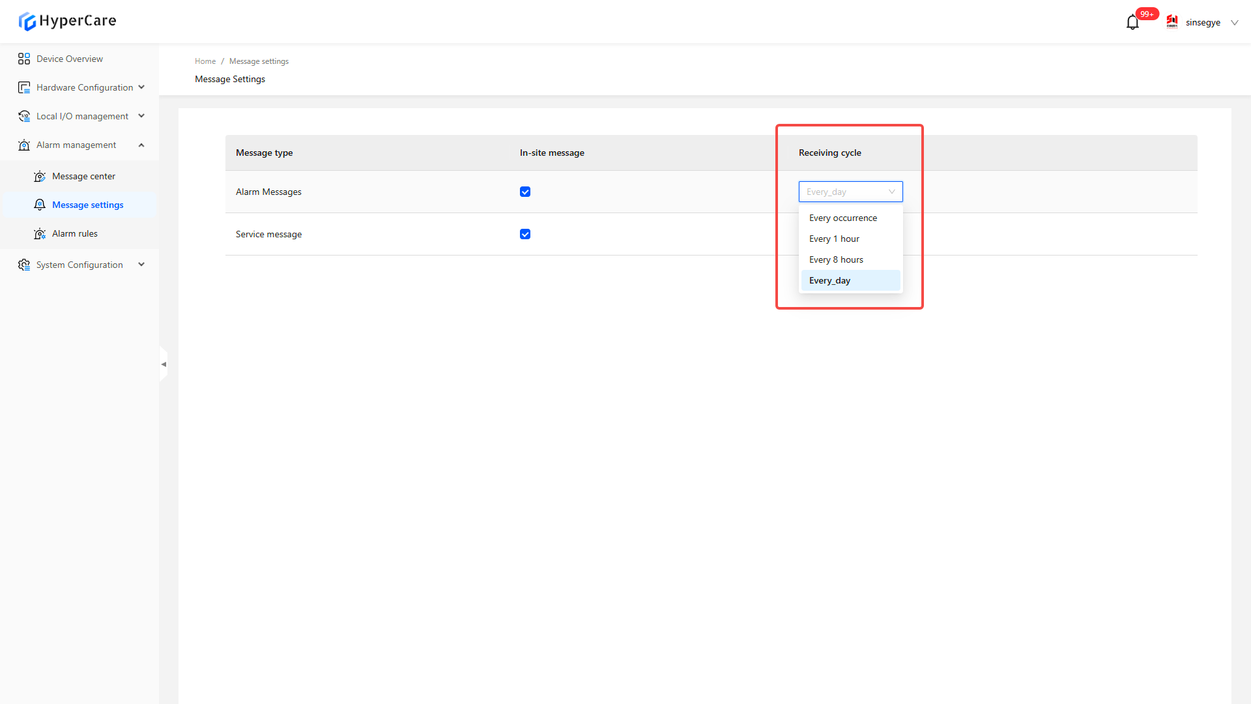
Task: Click the System Configuration gear icon
Action: pos(24,265)
